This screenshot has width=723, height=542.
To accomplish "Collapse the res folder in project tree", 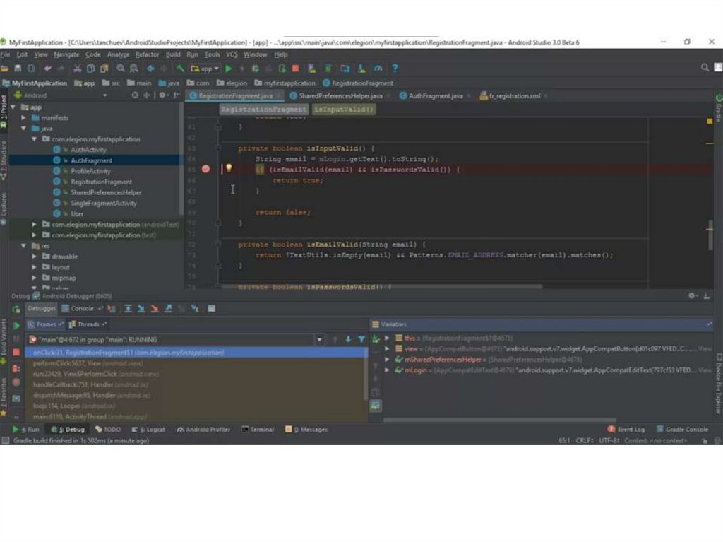I will point(25,246).
